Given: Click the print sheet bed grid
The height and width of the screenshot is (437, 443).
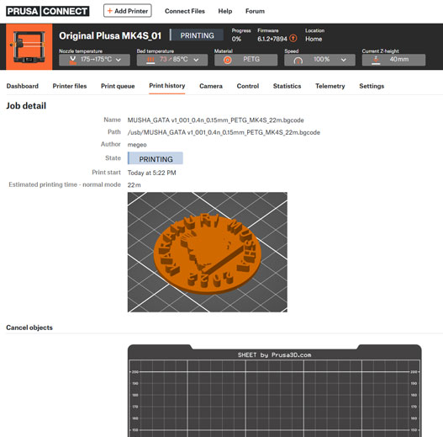Looking at the screenshot, I should (275, 391).
